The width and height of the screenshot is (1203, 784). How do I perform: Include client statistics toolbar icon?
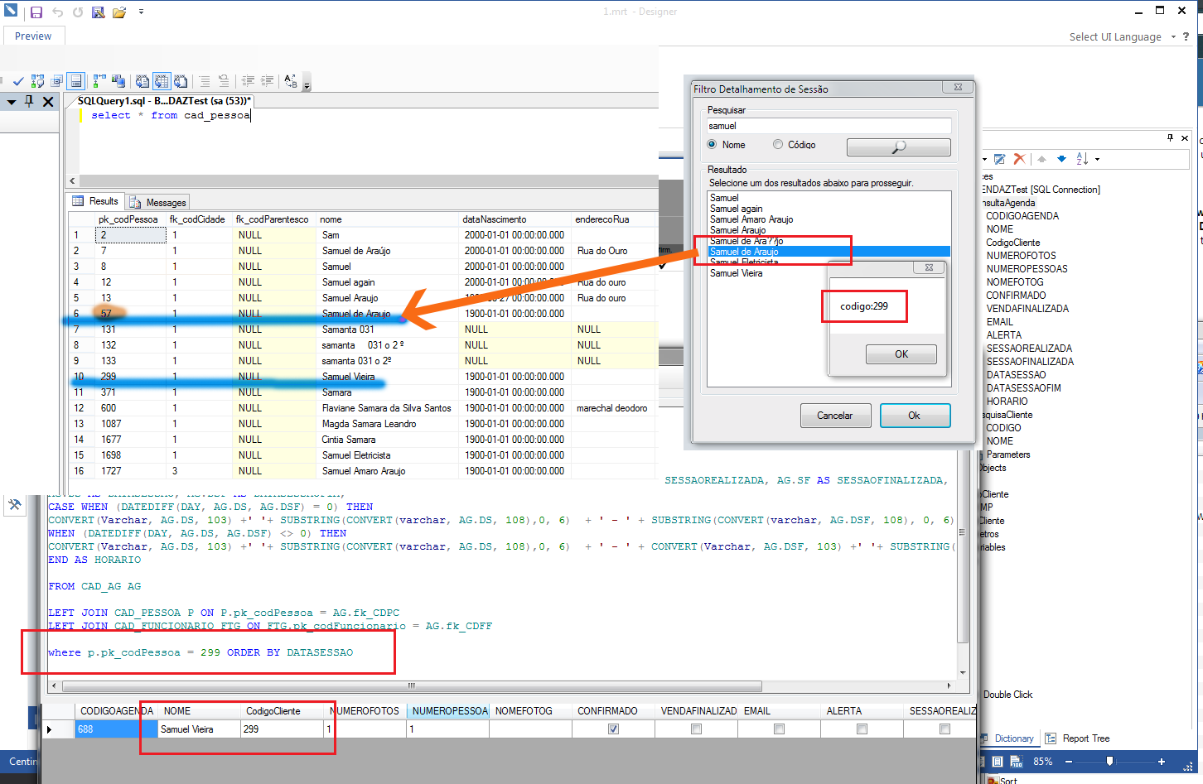click(118, 81)
